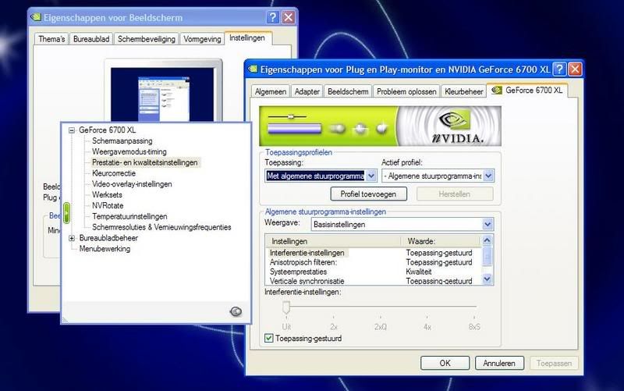Screen dimensions: 624x391
Task: Select Menubewerking in the tree
Action: 105,248
